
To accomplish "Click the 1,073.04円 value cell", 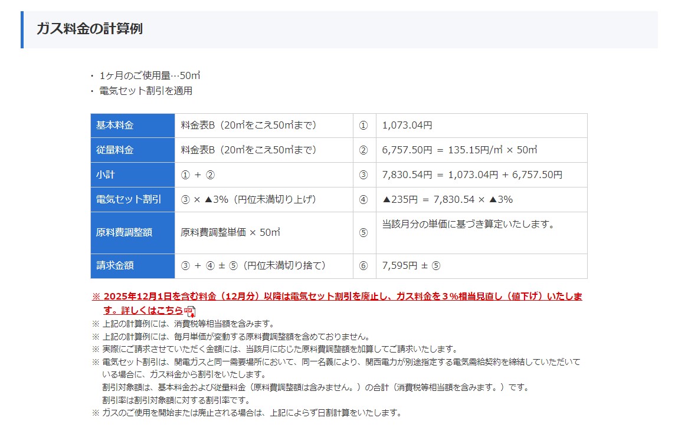I will [407, 126].
